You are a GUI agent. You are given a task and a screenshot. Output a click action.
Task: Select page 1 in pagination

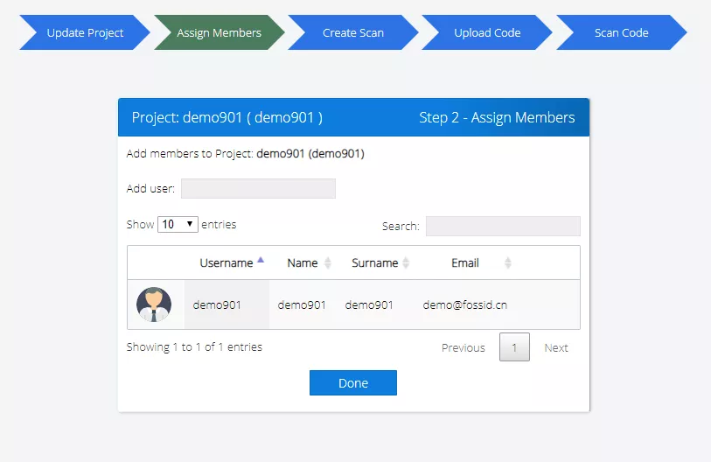coord(514,347)
